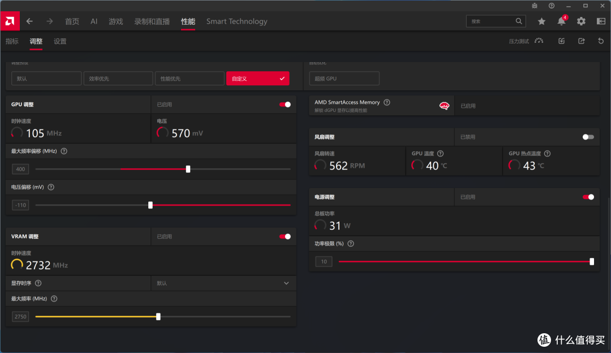This screenshot has width=611, height=353.
Task: Open the AI tab
Action: pyautogui.click(x=94, y=21)
